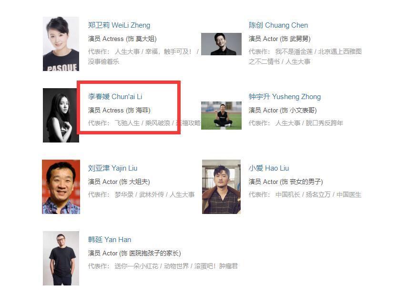The height and width of the screenshot is (295, 417).
Task: Click 演员 Actress (饰 莫大姐) role text
Action: 122,39
